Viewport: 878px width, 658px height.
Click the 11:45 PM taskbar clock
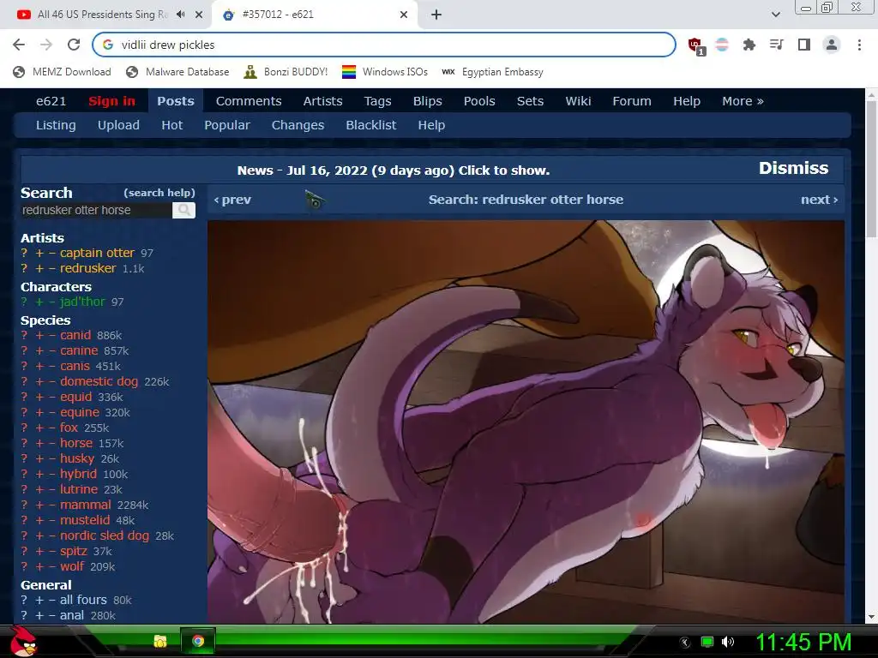click(x=803, y=642)
